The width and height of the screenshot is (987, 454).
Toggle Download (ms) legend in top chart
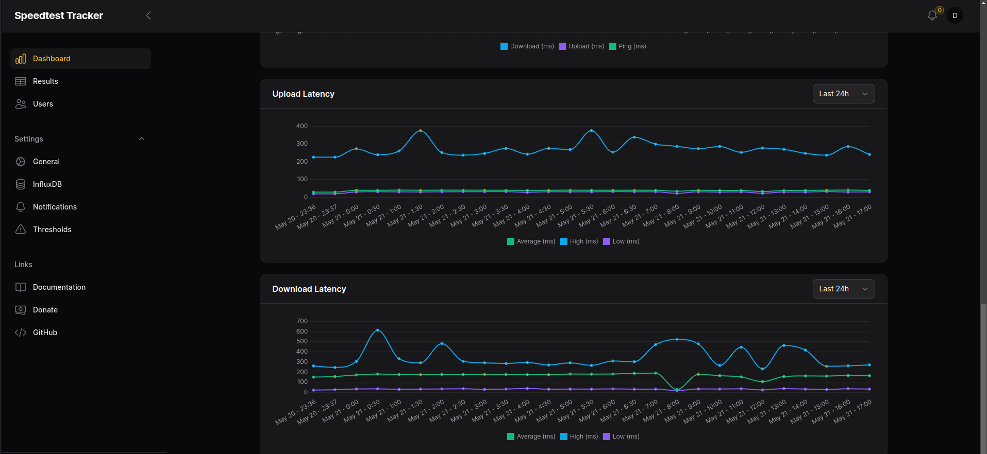pos(527,46)
